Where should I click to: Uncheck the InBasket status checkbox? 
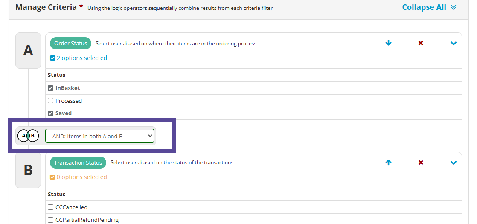(x=51, y=88)
